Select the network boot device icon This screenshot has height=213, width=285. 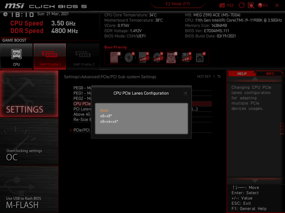point(200,57)
